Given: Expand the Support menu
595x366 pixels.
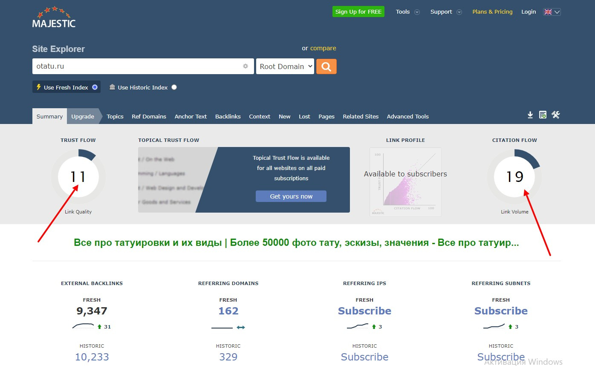Looking at the screenshot, I should coord(446,12).
